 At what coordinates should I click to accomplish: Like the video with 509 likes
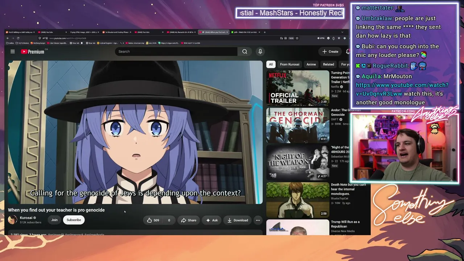(153, 220)
